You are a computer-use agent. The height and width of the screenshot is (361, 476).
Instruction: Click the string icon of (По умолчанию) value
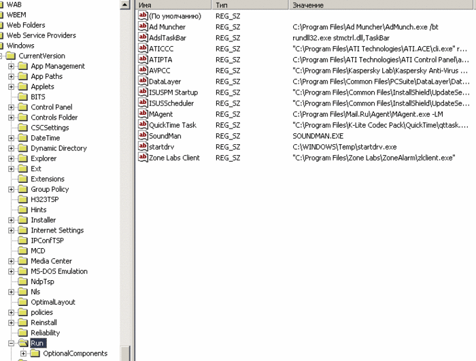[x=143, y=16]
